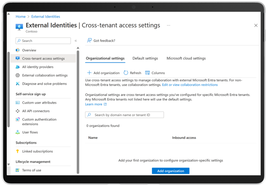
Task: Click the Search by domain name field
Action: (x=124, y=115)
